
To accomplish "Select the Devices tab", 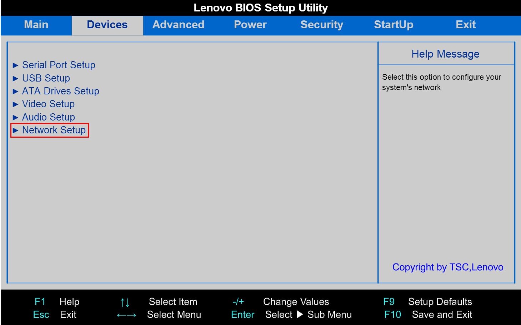I will pos(107,25).
